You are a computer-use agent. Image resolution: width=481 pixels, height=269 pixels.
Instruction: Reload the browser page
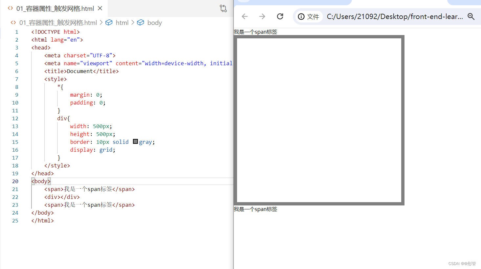pyautogui.click(x=280, y=16)
